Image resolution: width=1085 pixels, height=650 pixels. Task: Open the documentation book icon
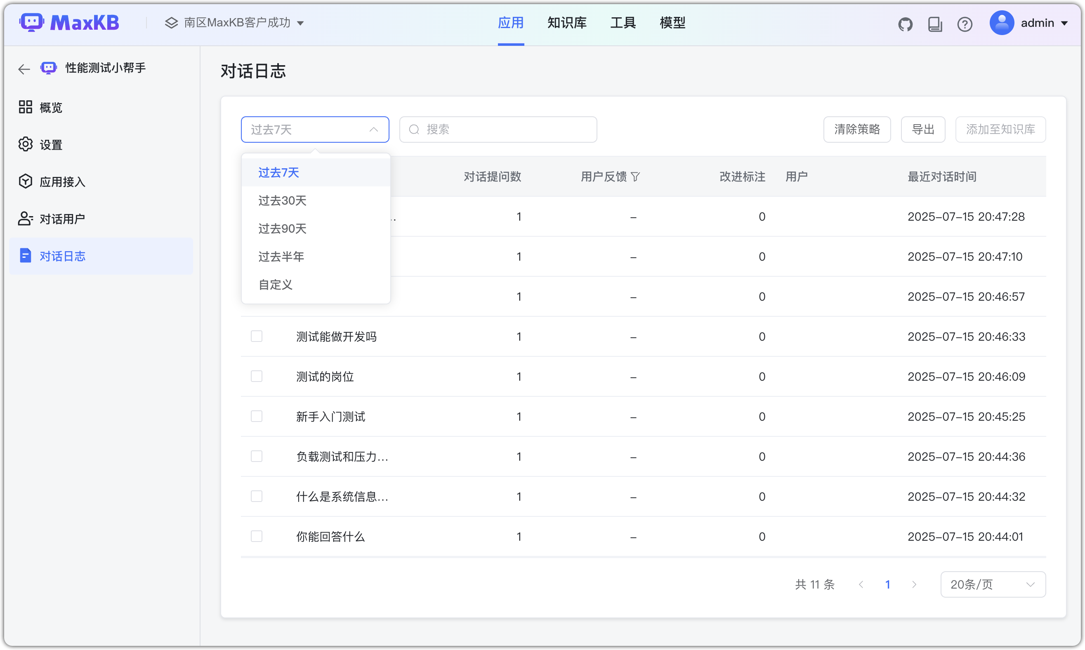tap(935, 24)
